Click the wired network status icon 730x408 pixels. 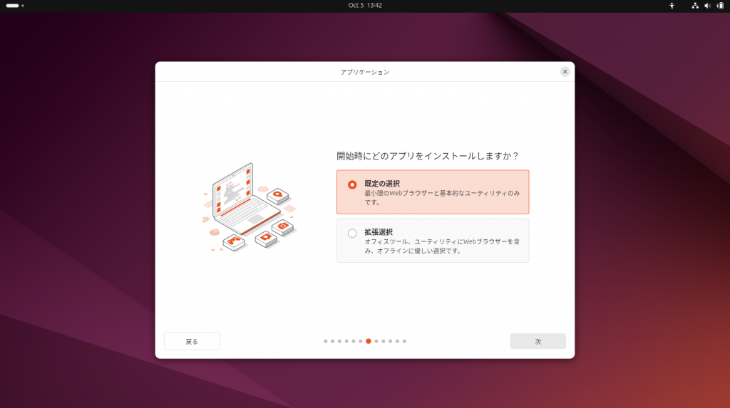[695, 6]
